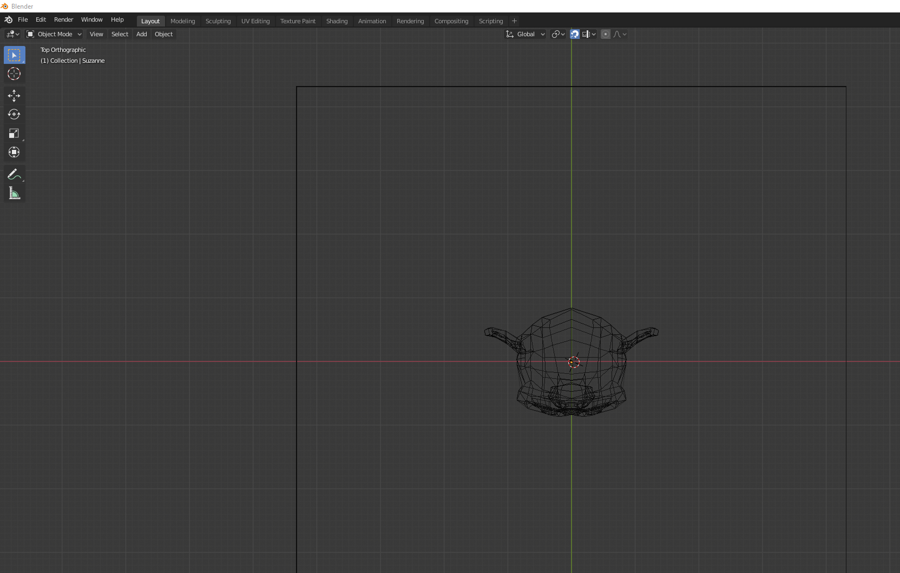
Task: Switch to the Shading workspace tab
Action: coord(337,21)
